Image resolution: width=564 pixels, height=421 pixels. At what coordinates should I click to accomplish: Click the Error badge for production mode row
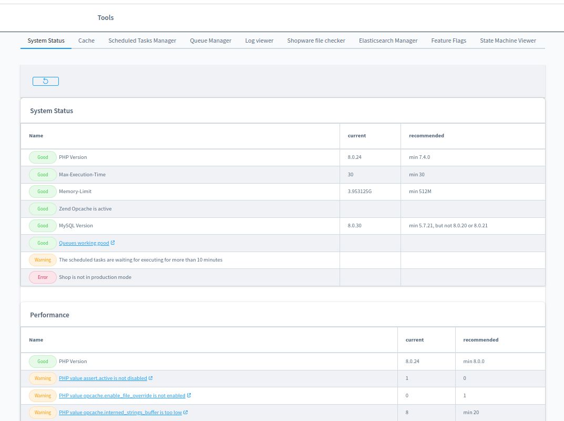point(43,277)
